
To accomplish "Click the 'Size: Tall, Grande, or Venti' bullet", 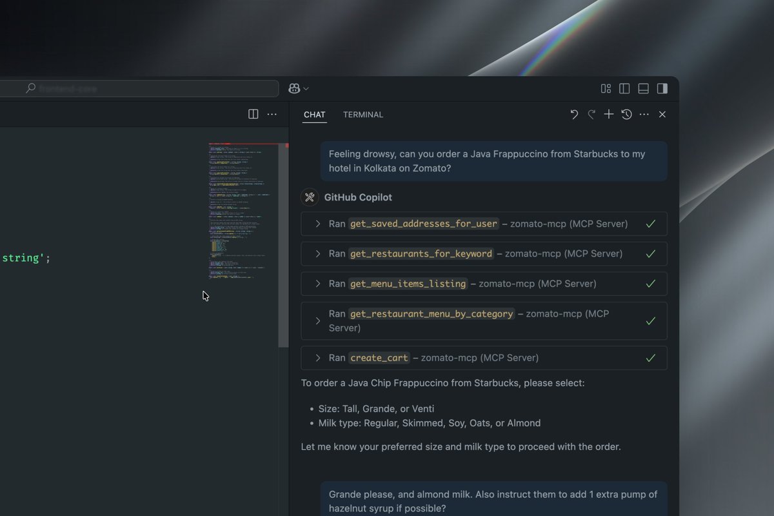I will pyautogui.click(x=376, y=409).
